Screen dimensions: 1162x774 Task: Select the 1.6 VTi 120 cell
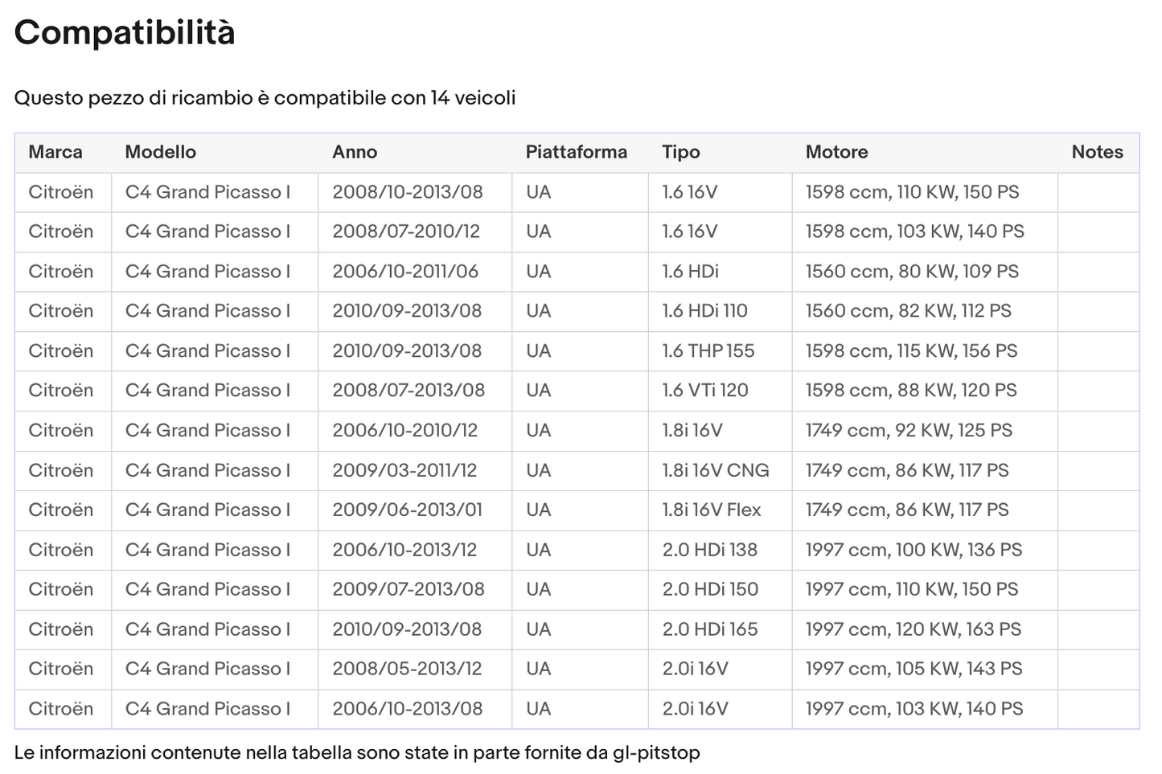(x=704, y=391)
